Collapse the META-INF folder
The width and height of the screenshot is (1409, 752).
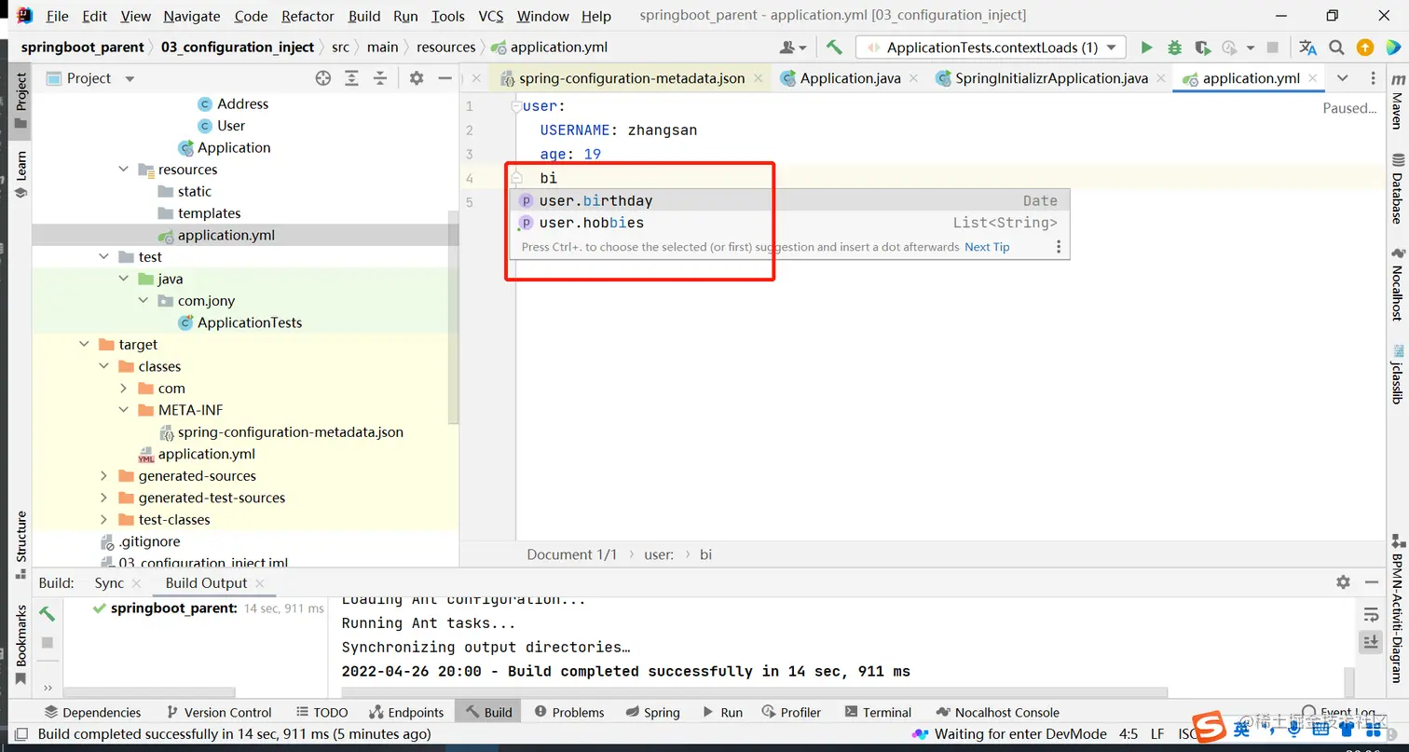[124, 410]
